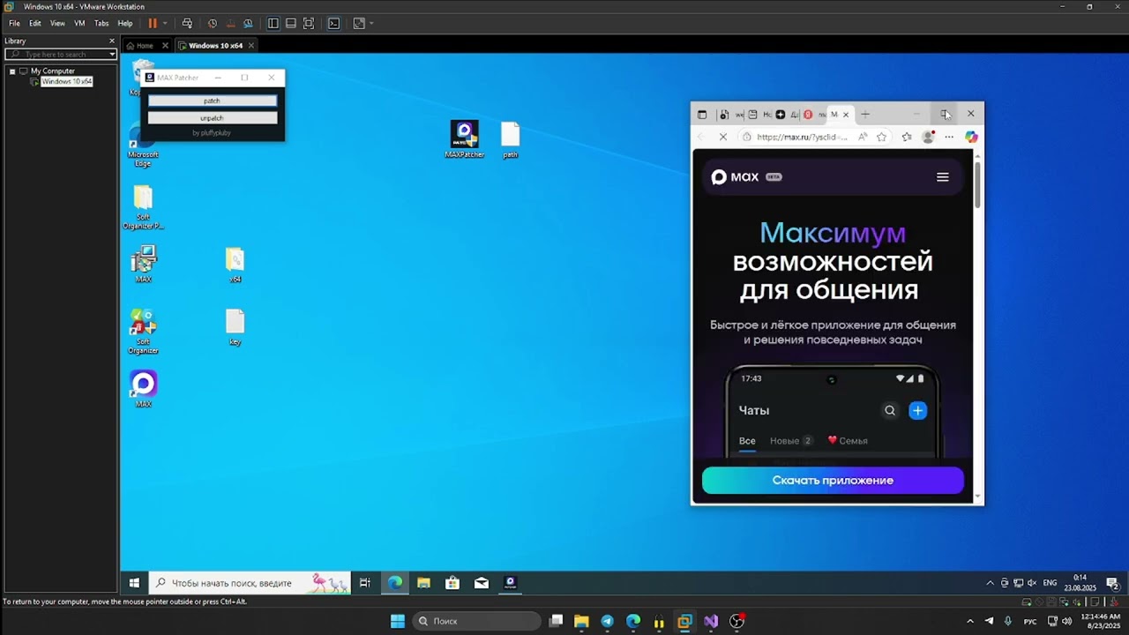Open the guest notification center icon
1129x635 pixels.
(x=1112, y=583)
